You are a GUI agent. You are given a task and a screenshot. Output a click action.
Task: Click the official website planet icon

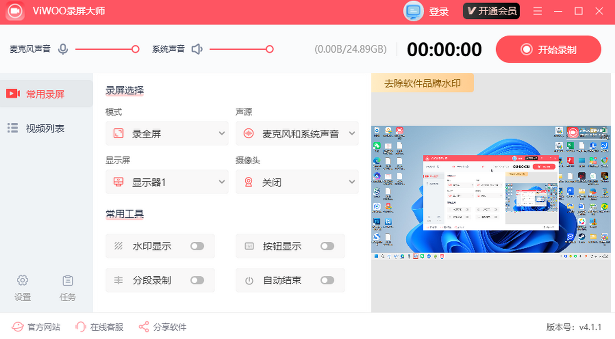pos(17,327)
